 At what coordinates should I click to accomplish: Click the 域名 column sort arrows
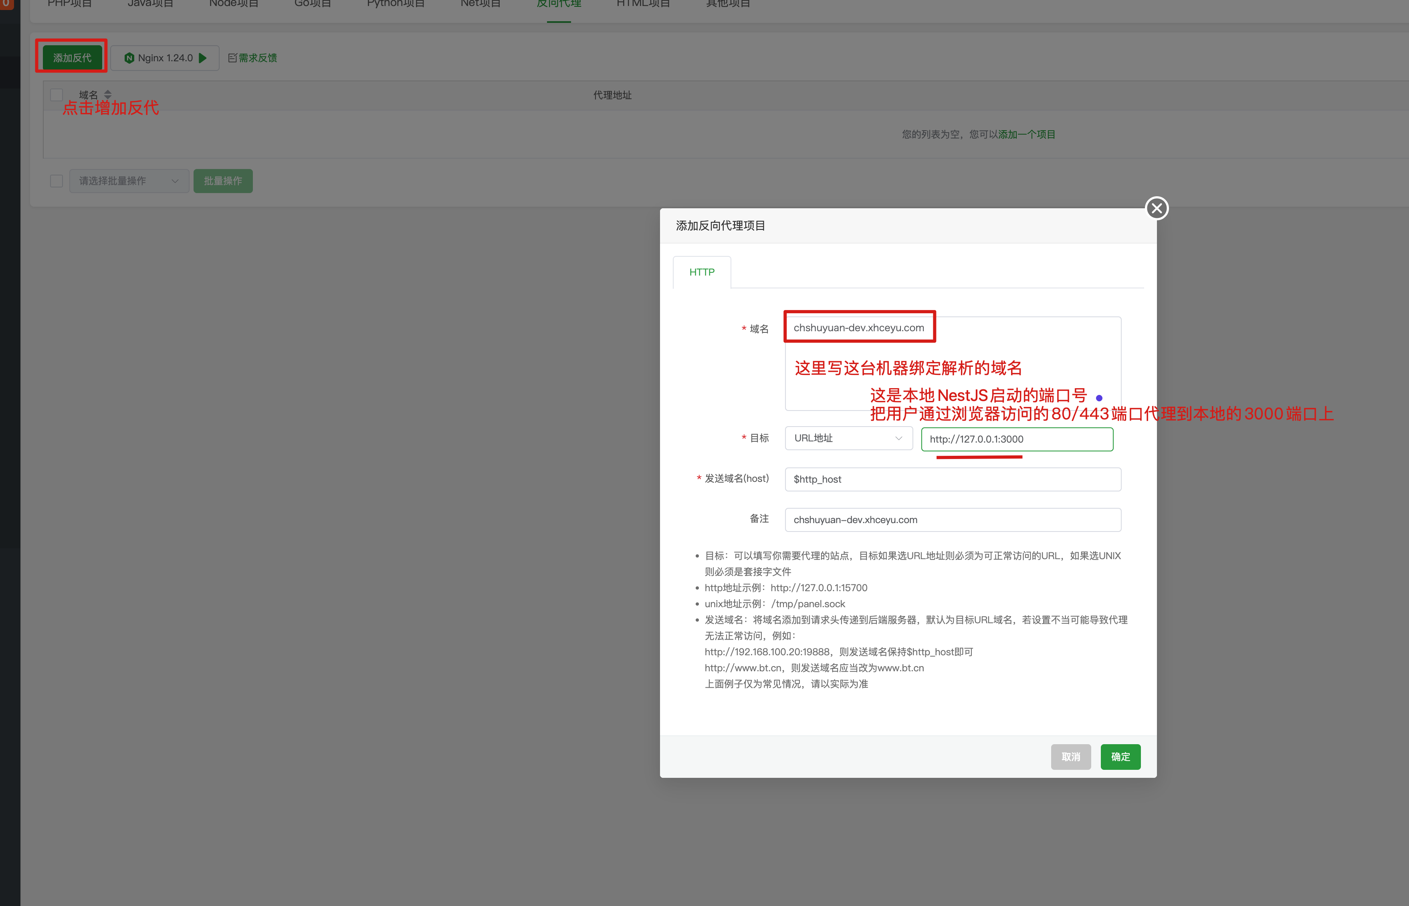[108, 95]
